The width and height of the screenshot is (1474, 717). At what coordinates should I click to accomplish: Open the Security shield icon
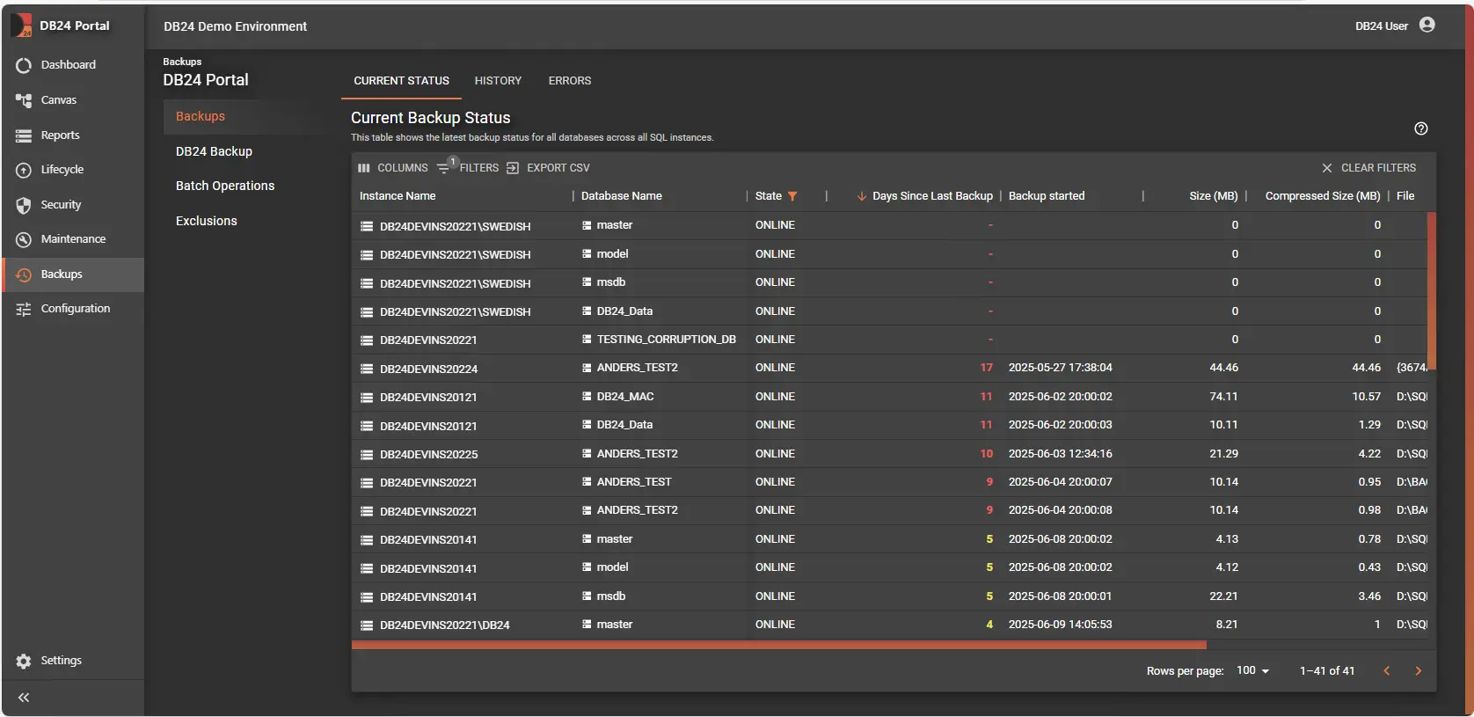[x=24, y=205]
